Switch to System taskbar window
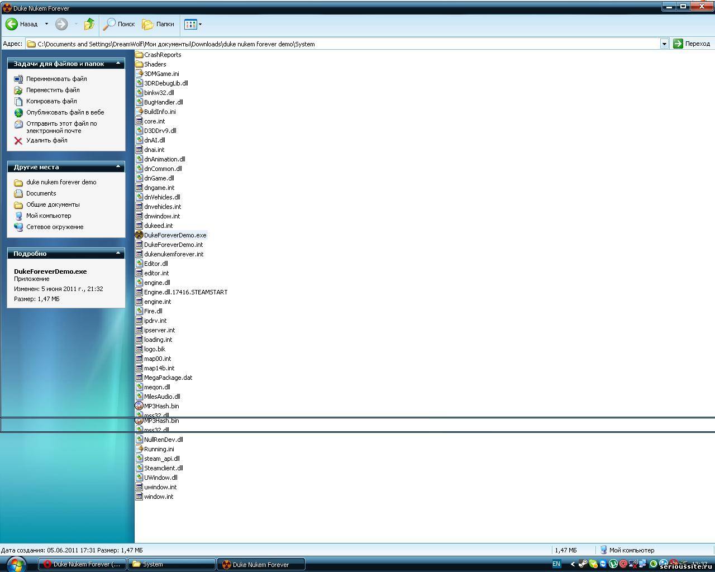This screenshot has height=572, width=715. tap(172, 564)
